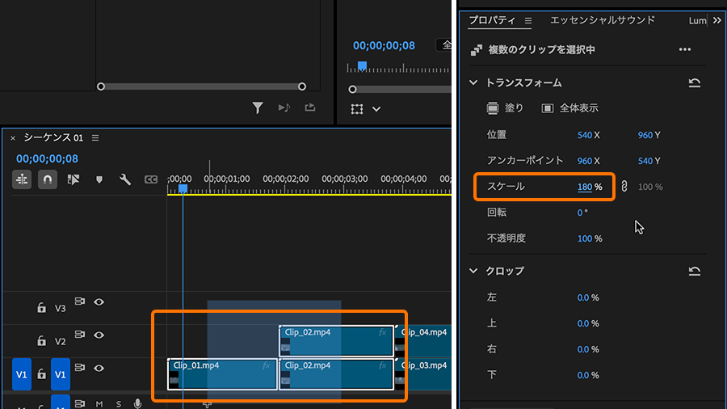
Task: Add marker with the marker icon
Action: tap(99, 180)
